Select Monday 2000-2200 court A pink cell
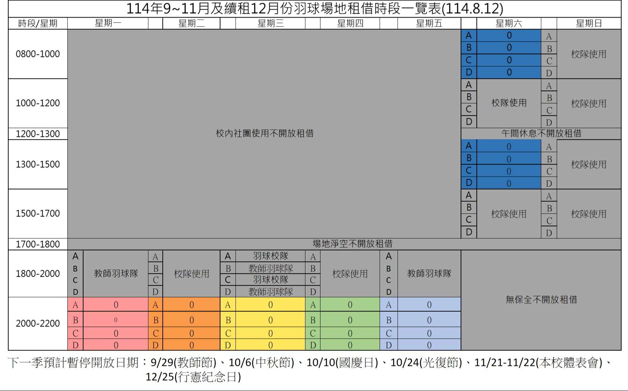 pos(116,305)
